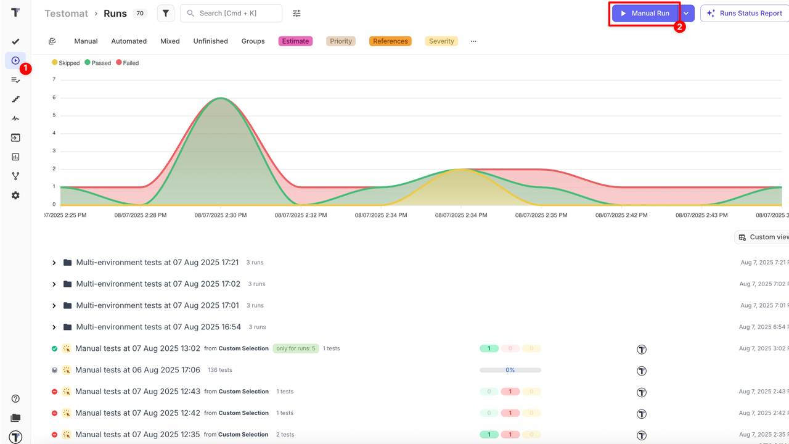
Task: Open the search options sliders icon
Action: click(x=296, y=13)
